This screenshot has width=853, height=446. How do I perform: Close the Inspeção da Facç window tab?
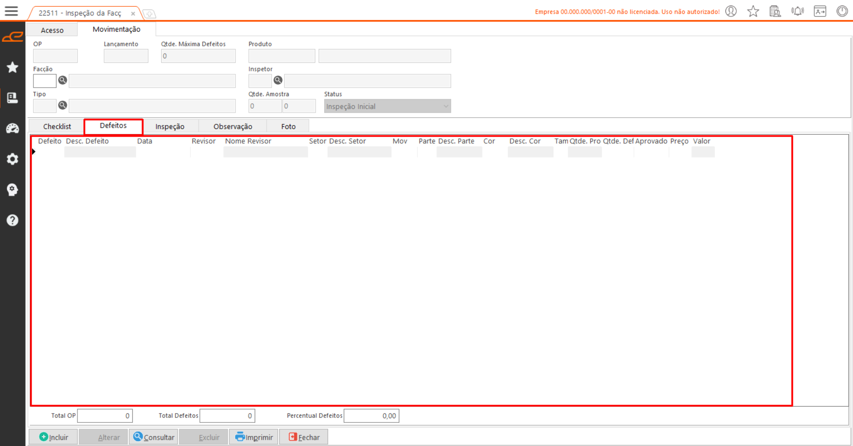[x=133, y=14]
